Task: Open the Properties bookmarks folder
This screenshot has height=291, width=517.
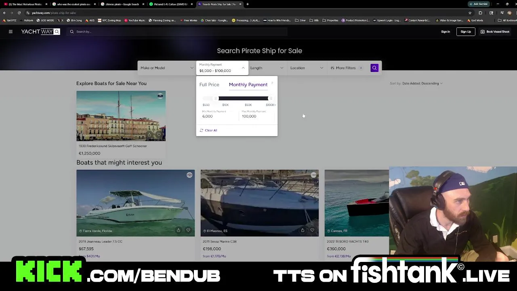Action: (330, 20)
